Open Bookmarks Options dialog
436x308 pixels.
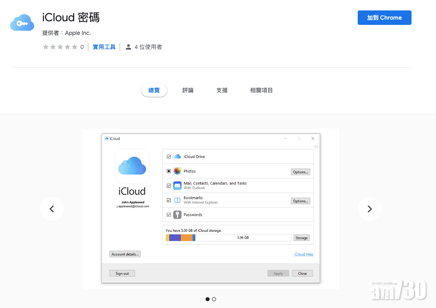tap(300, 201)
